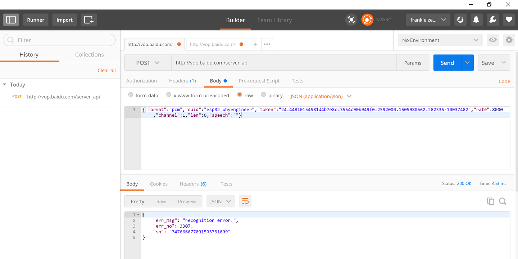Click the blue Send button
This screenshot has height=259, width=518.
447,63
